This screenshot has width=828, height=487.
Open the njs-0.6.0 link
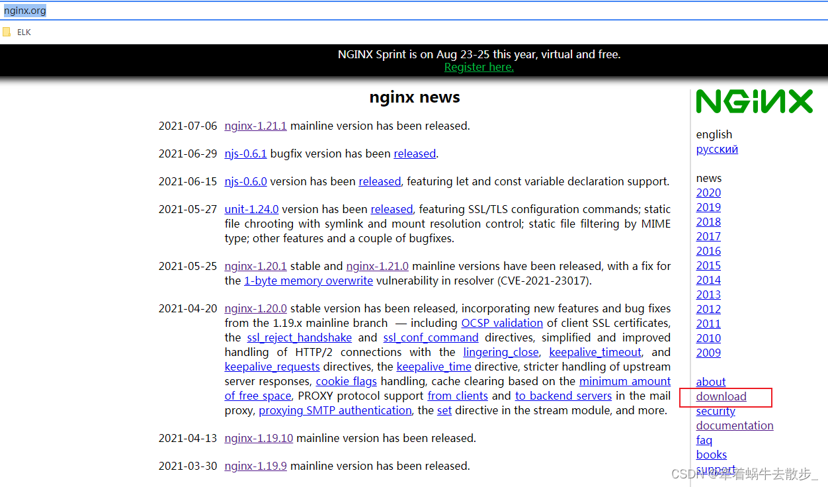pos(245,181)
